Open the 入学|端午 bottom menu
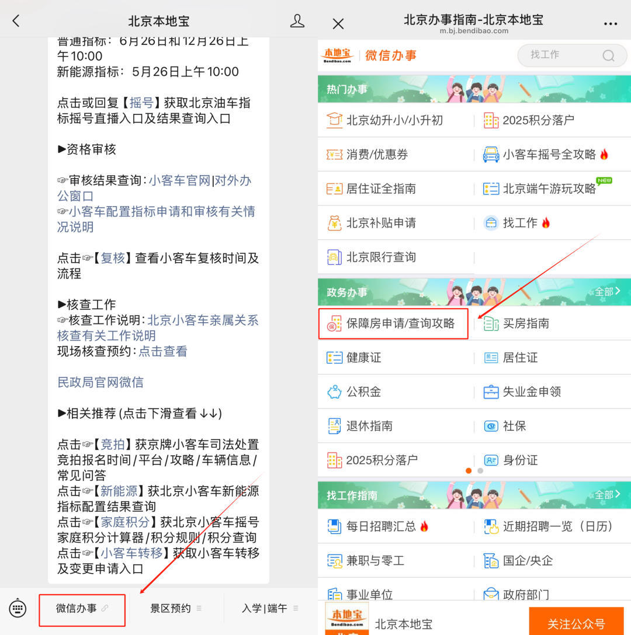Screen dimensions: 631x635 pyautogui.click(x=270, y=608)
